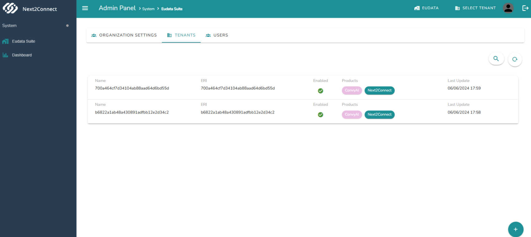531x237 pixels.
Task: Click the Next2Connect logo icon
Action: 10,8
